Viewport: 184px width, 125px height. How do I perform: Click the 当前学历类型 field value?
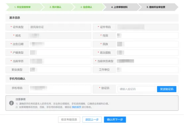click(147, 61)
